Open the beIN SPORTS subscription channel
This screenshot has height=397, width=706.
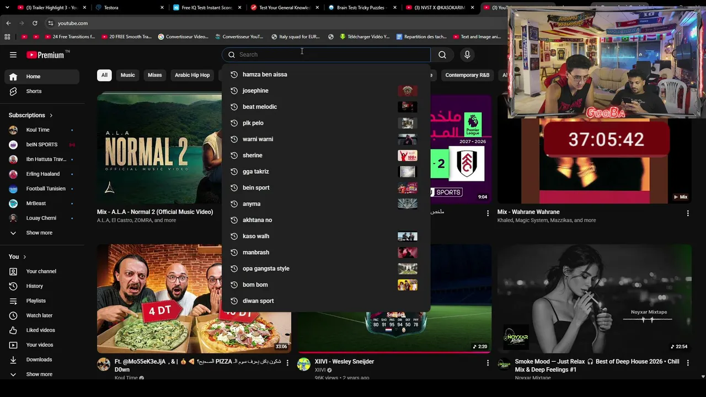click(41, 144)
